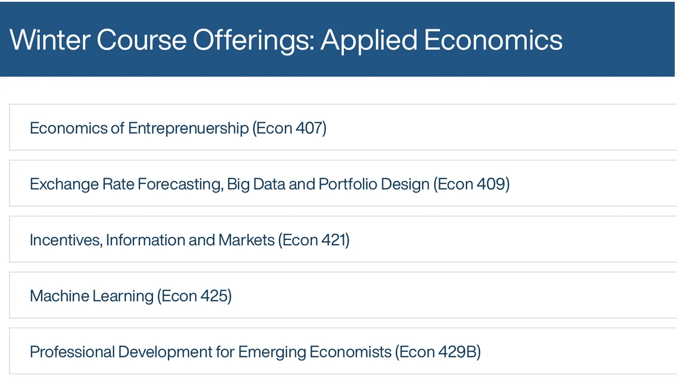Click the Econ 429B course code
Screen dimensions: 677x378
tap(438, 352)
